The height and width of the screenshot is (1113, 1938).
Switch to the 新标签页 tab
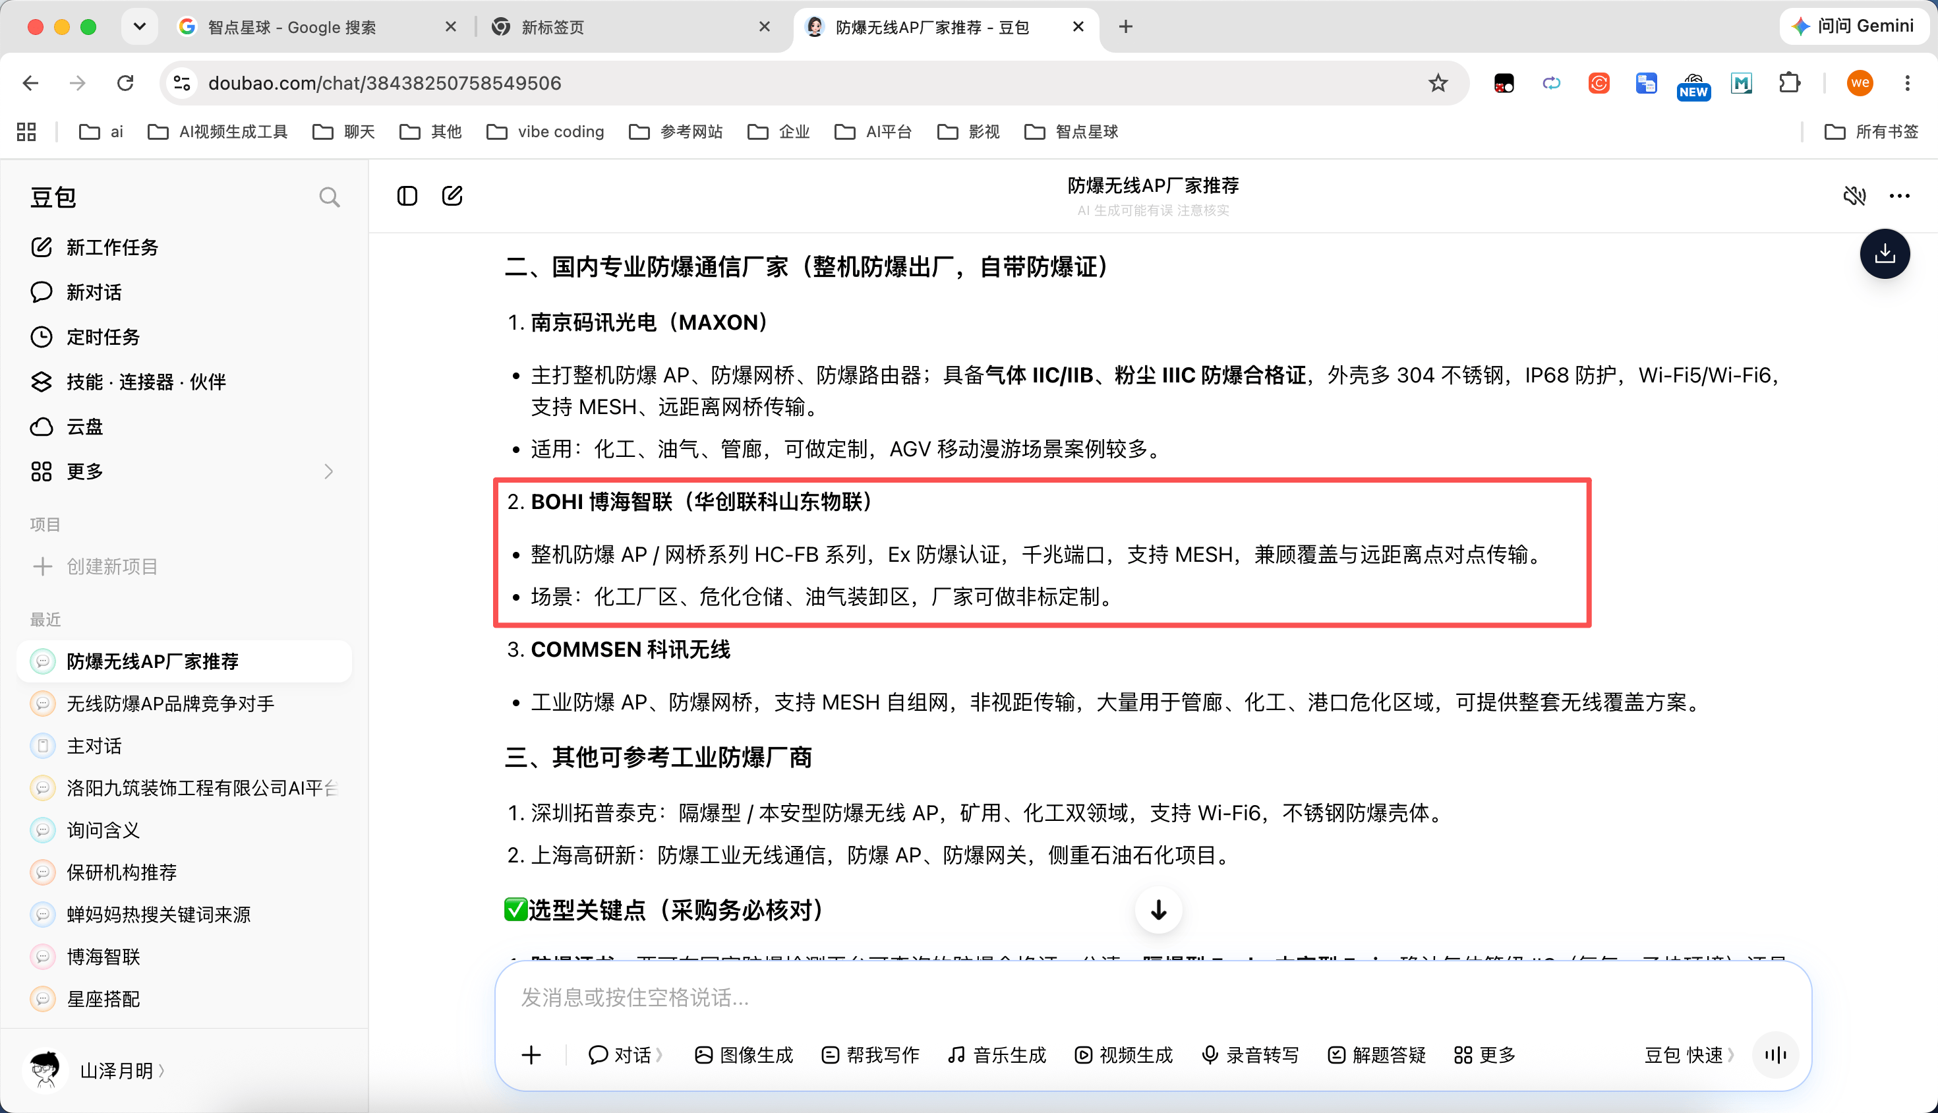pos(631,27)
